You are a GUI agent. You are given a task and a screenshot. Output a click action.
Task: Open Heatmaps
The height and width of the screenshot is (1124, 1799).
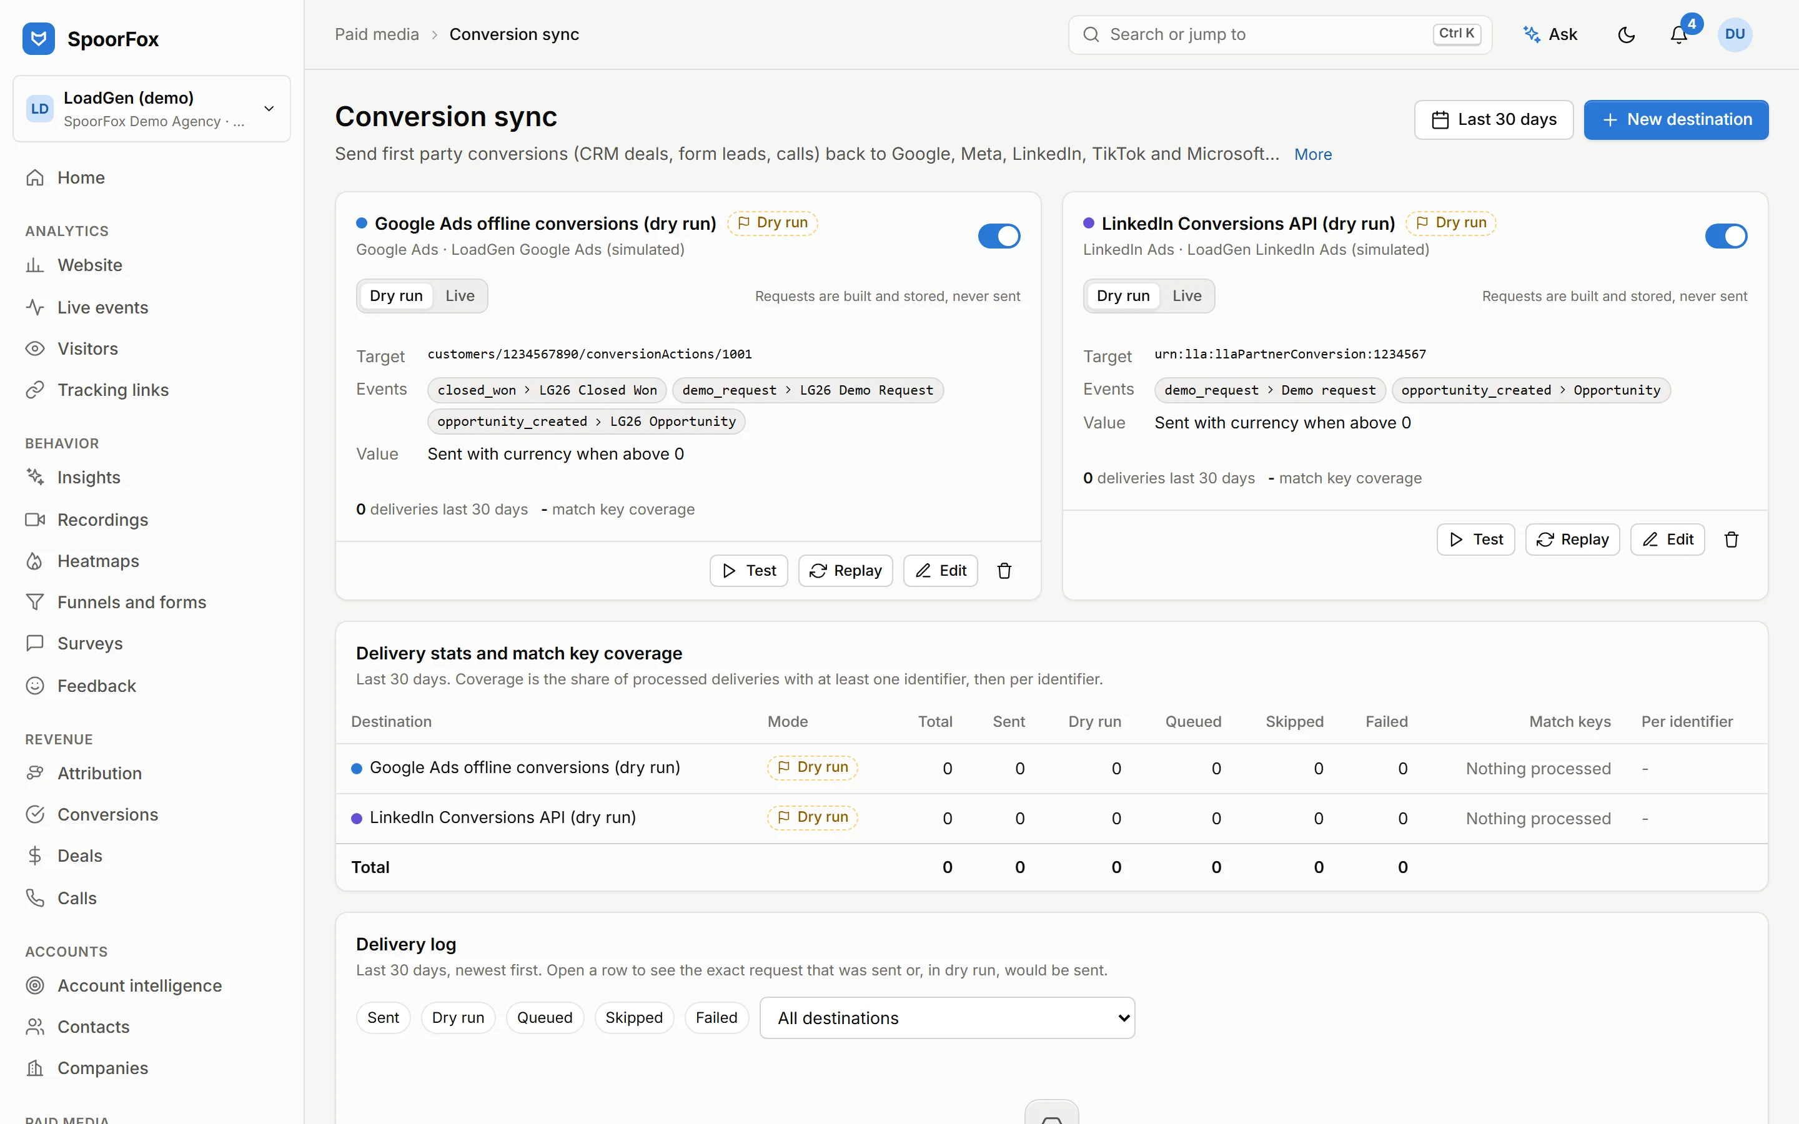click(152, 561)
